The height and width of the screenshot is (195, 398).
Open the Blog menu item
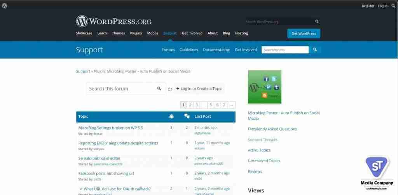pos(227,33)
